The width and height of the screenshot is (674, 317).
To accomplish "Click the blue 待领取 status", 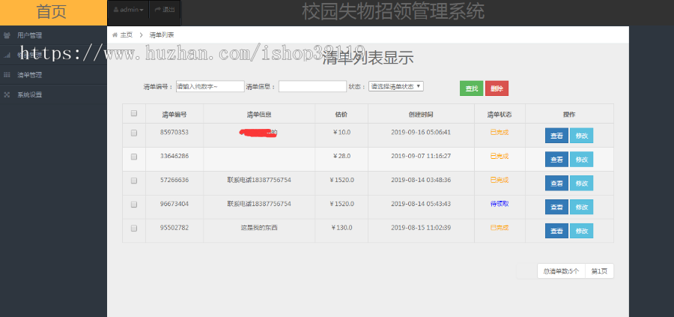I will (500, 203).
